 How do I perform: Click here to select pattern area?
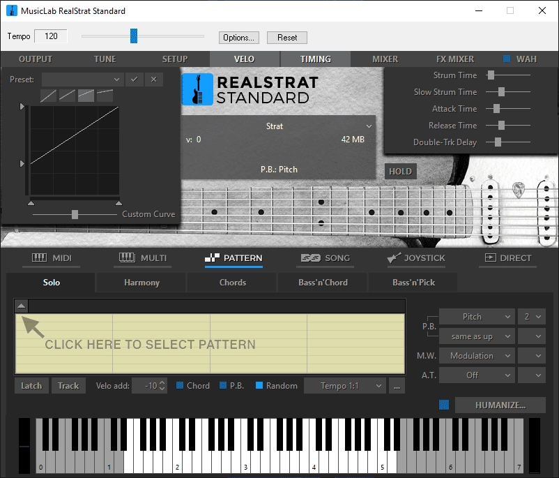click(210, 344)
